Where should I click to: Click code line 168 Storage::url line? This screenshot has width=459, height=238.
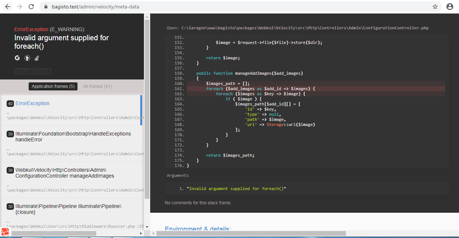click(280, 124)
